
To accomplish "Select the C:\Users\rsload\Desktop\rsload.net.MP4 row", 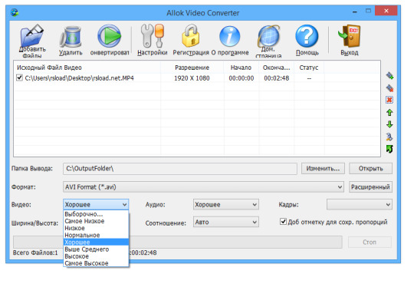I will (79, 78).
